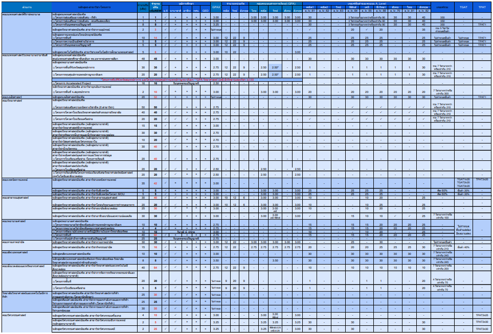The width and height of the screenshot is (493, 334).
Task: Select the red "64" seats value
Action: tap(155, 268)
